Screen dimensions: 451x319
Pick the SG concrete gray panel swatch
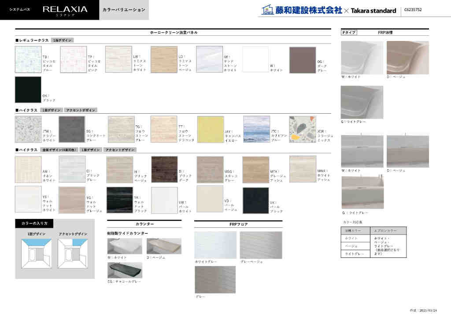click(72, 130)
